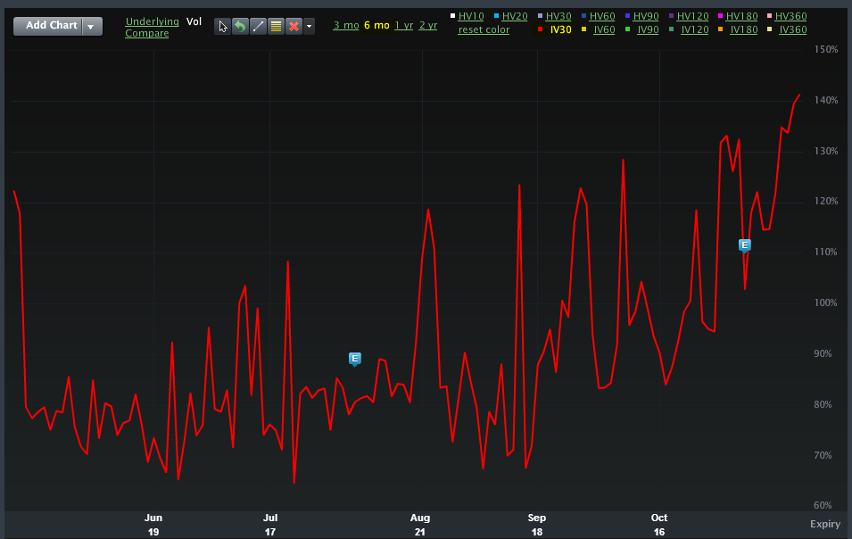Show the IV360 series
852x539 pixels.
tap(793, 29)
